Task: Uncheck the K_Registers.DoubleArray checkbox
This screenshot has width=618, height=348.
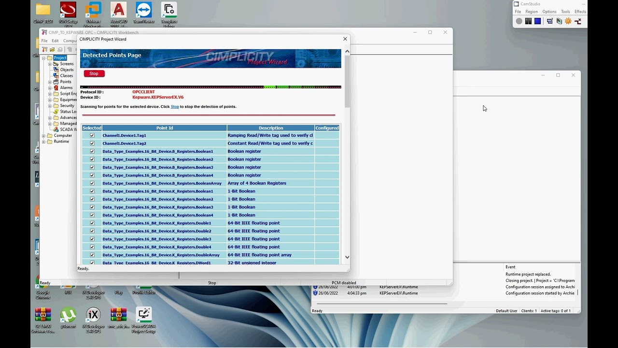Action: (x=92, y=255)
